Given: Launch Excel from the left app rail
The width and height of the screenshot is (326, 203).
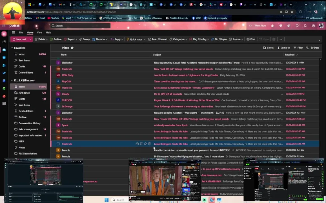Looking at the screenshot, I should (x=4, y=89).
